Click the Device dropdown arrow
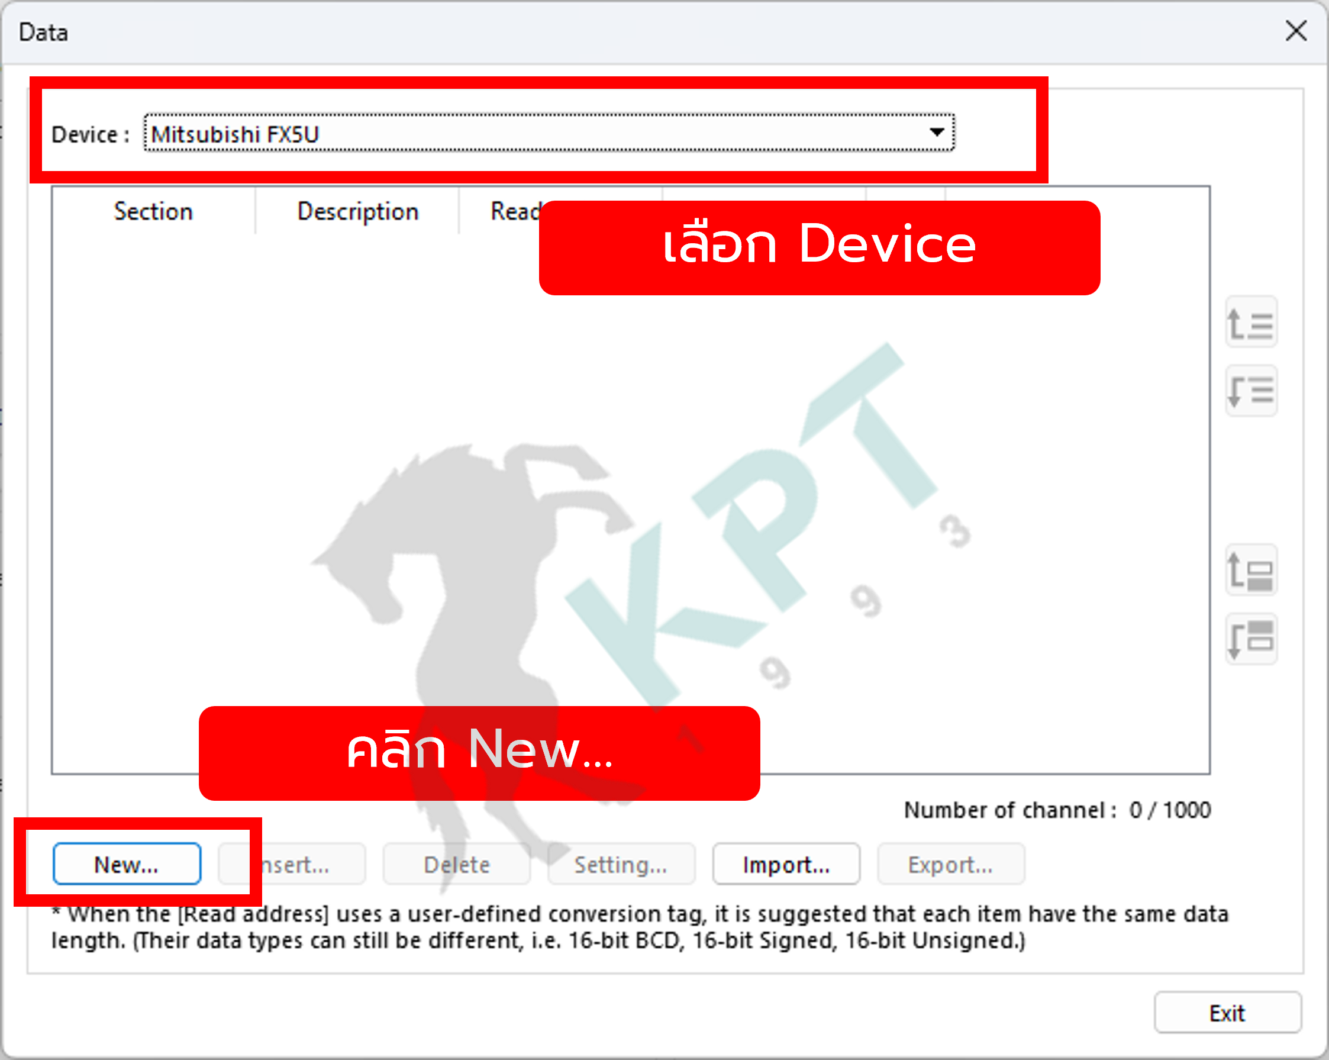The image size is (1329, 1060). (936, 133)
